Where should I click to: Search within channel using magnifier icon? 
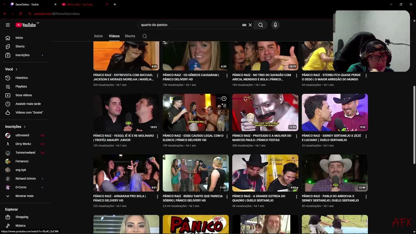(145, 36)
